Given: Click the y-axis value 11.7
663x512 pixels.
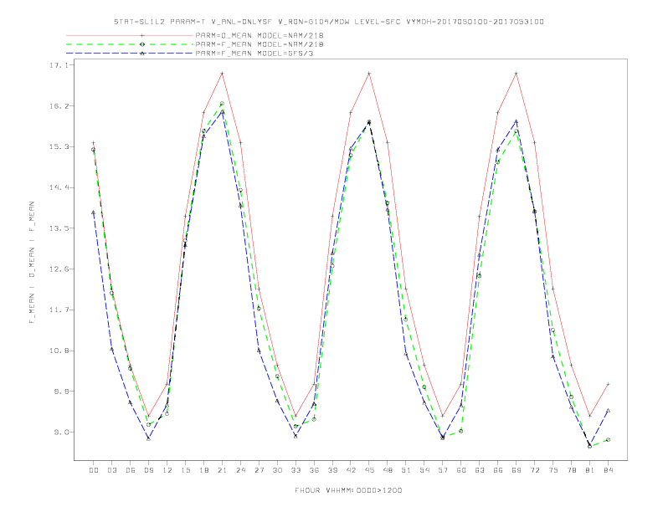Looking at the screenshot, I should 59,310.
